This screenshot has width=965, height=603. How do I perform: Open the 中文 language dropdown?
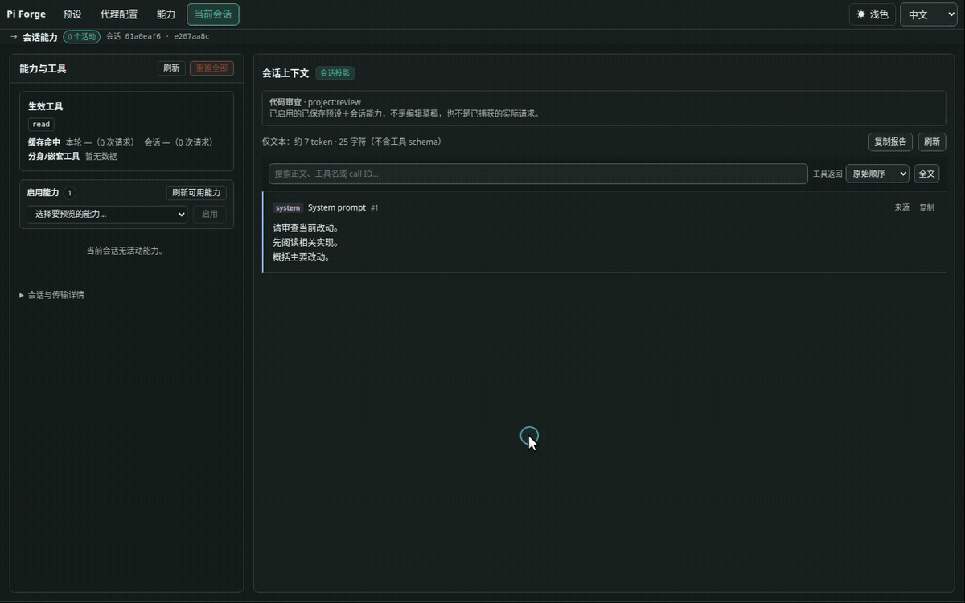coord(928,14)
